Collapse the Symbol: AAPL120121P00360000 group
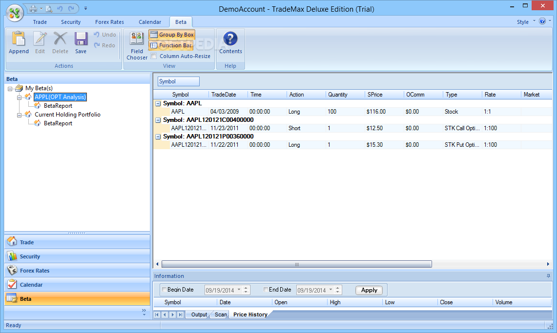The width and height of the screenshot is (557, 333). (158, 137)
